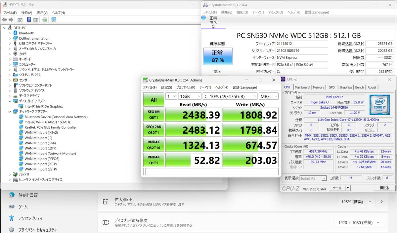
Task: Switch to the Mainboard tab in CPU-Z
Action: [x=302, y=87]
